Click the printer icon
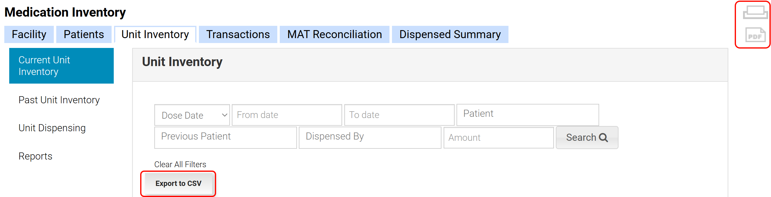Image resolution: width=771 pixels, height=197 pixels. pos(755,12)
